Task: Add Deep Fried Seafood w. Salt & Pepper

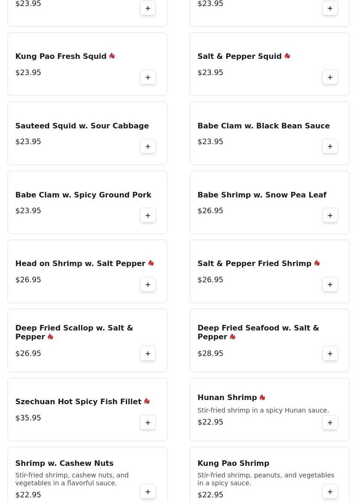Action: [330, 354]
